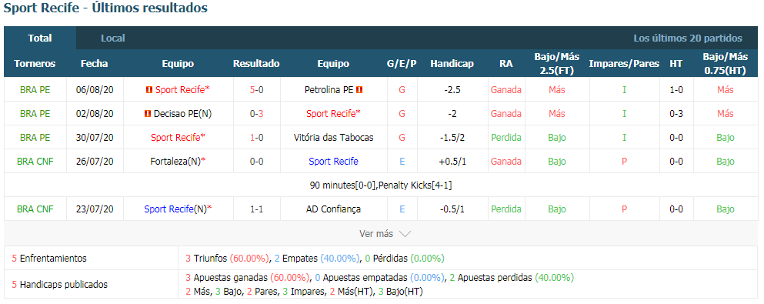Click the Impares/Pares column header
The width and height of the screenshot is (764, 304).
tap(624, 63)
